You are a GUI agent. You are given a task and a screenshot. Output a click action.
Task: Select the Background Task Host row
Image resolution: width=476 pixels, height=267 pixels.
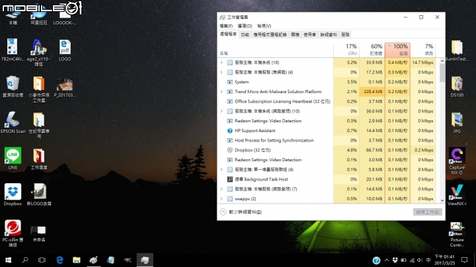327,179
